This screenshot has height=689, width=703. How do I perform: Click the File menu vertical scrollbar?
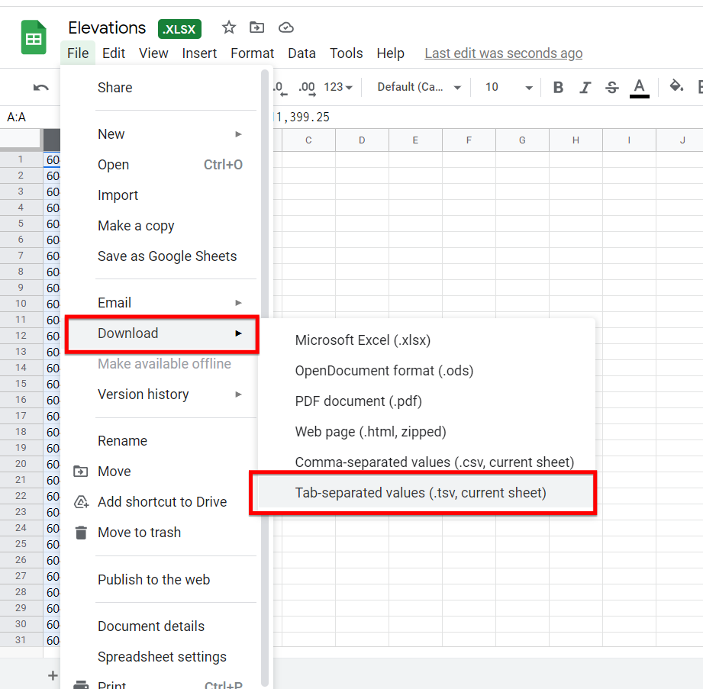pos(265,378)
